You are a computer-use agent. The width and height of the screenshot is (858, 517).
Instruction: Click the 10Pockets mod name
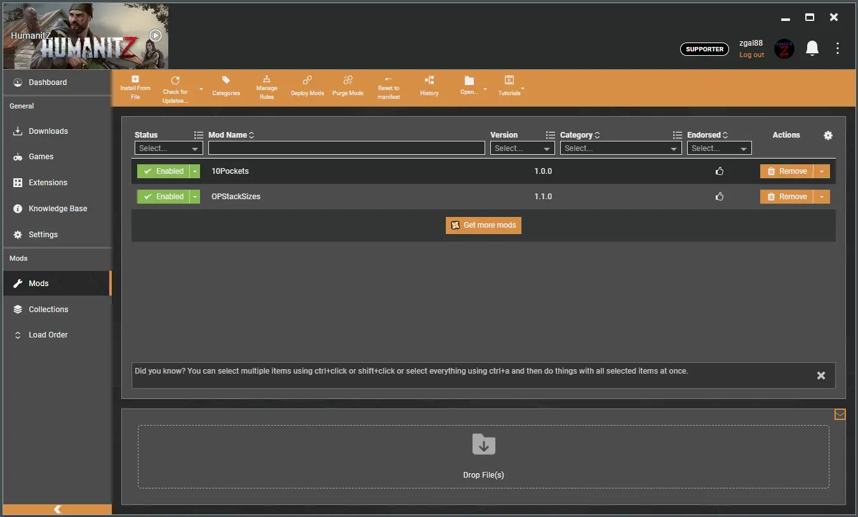coord(230,171)
